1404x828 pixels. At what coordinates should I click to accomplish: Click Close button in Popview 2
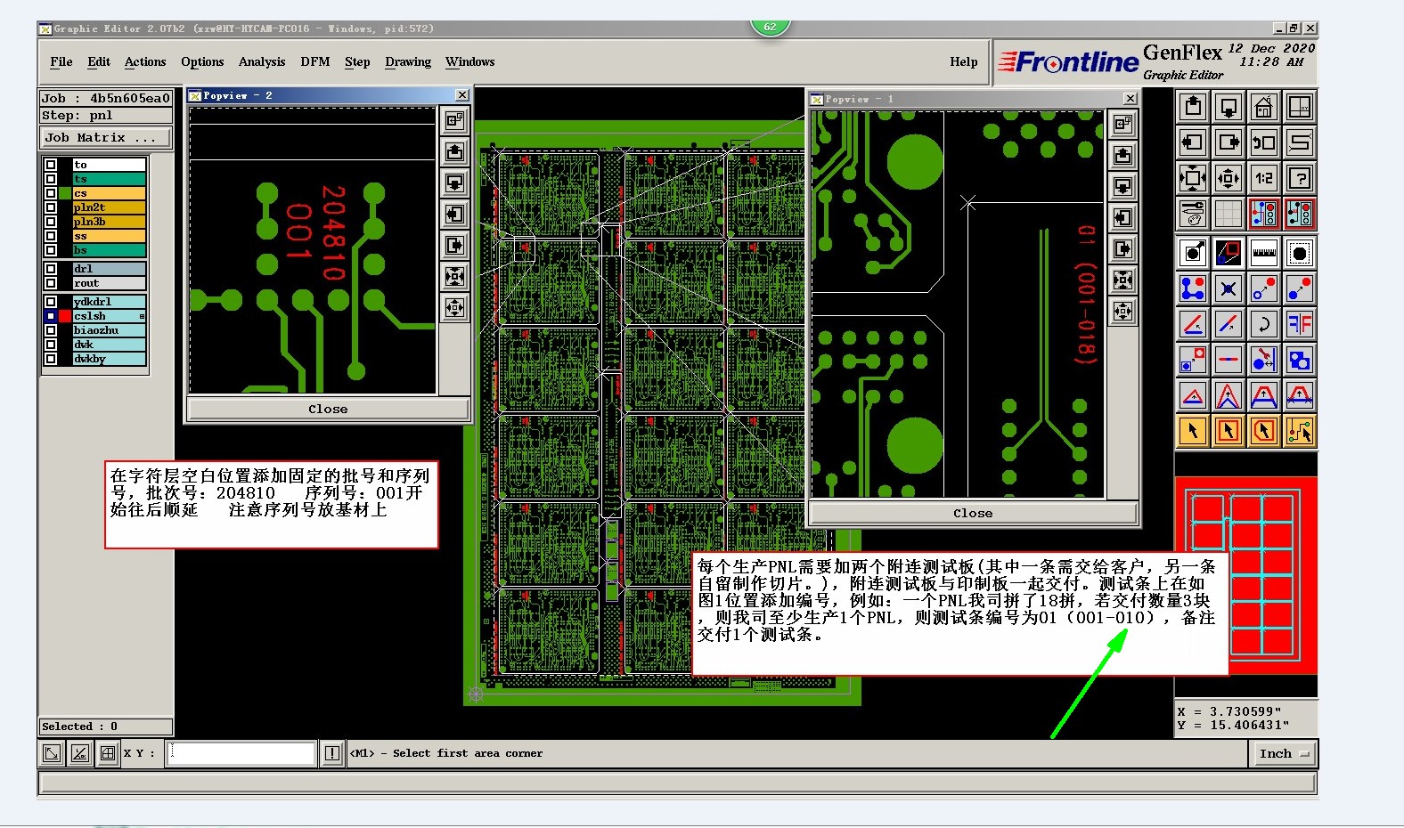[x=328, y=409]
